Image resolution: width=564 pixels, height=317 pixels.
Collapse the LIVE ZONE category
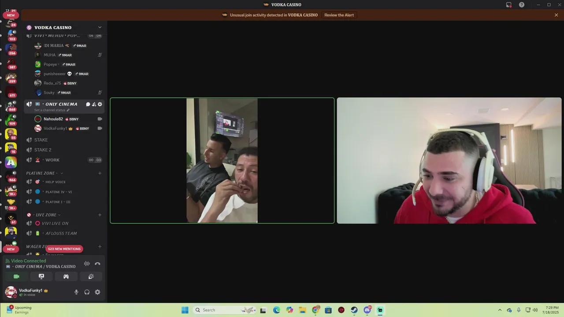[45, 215]
